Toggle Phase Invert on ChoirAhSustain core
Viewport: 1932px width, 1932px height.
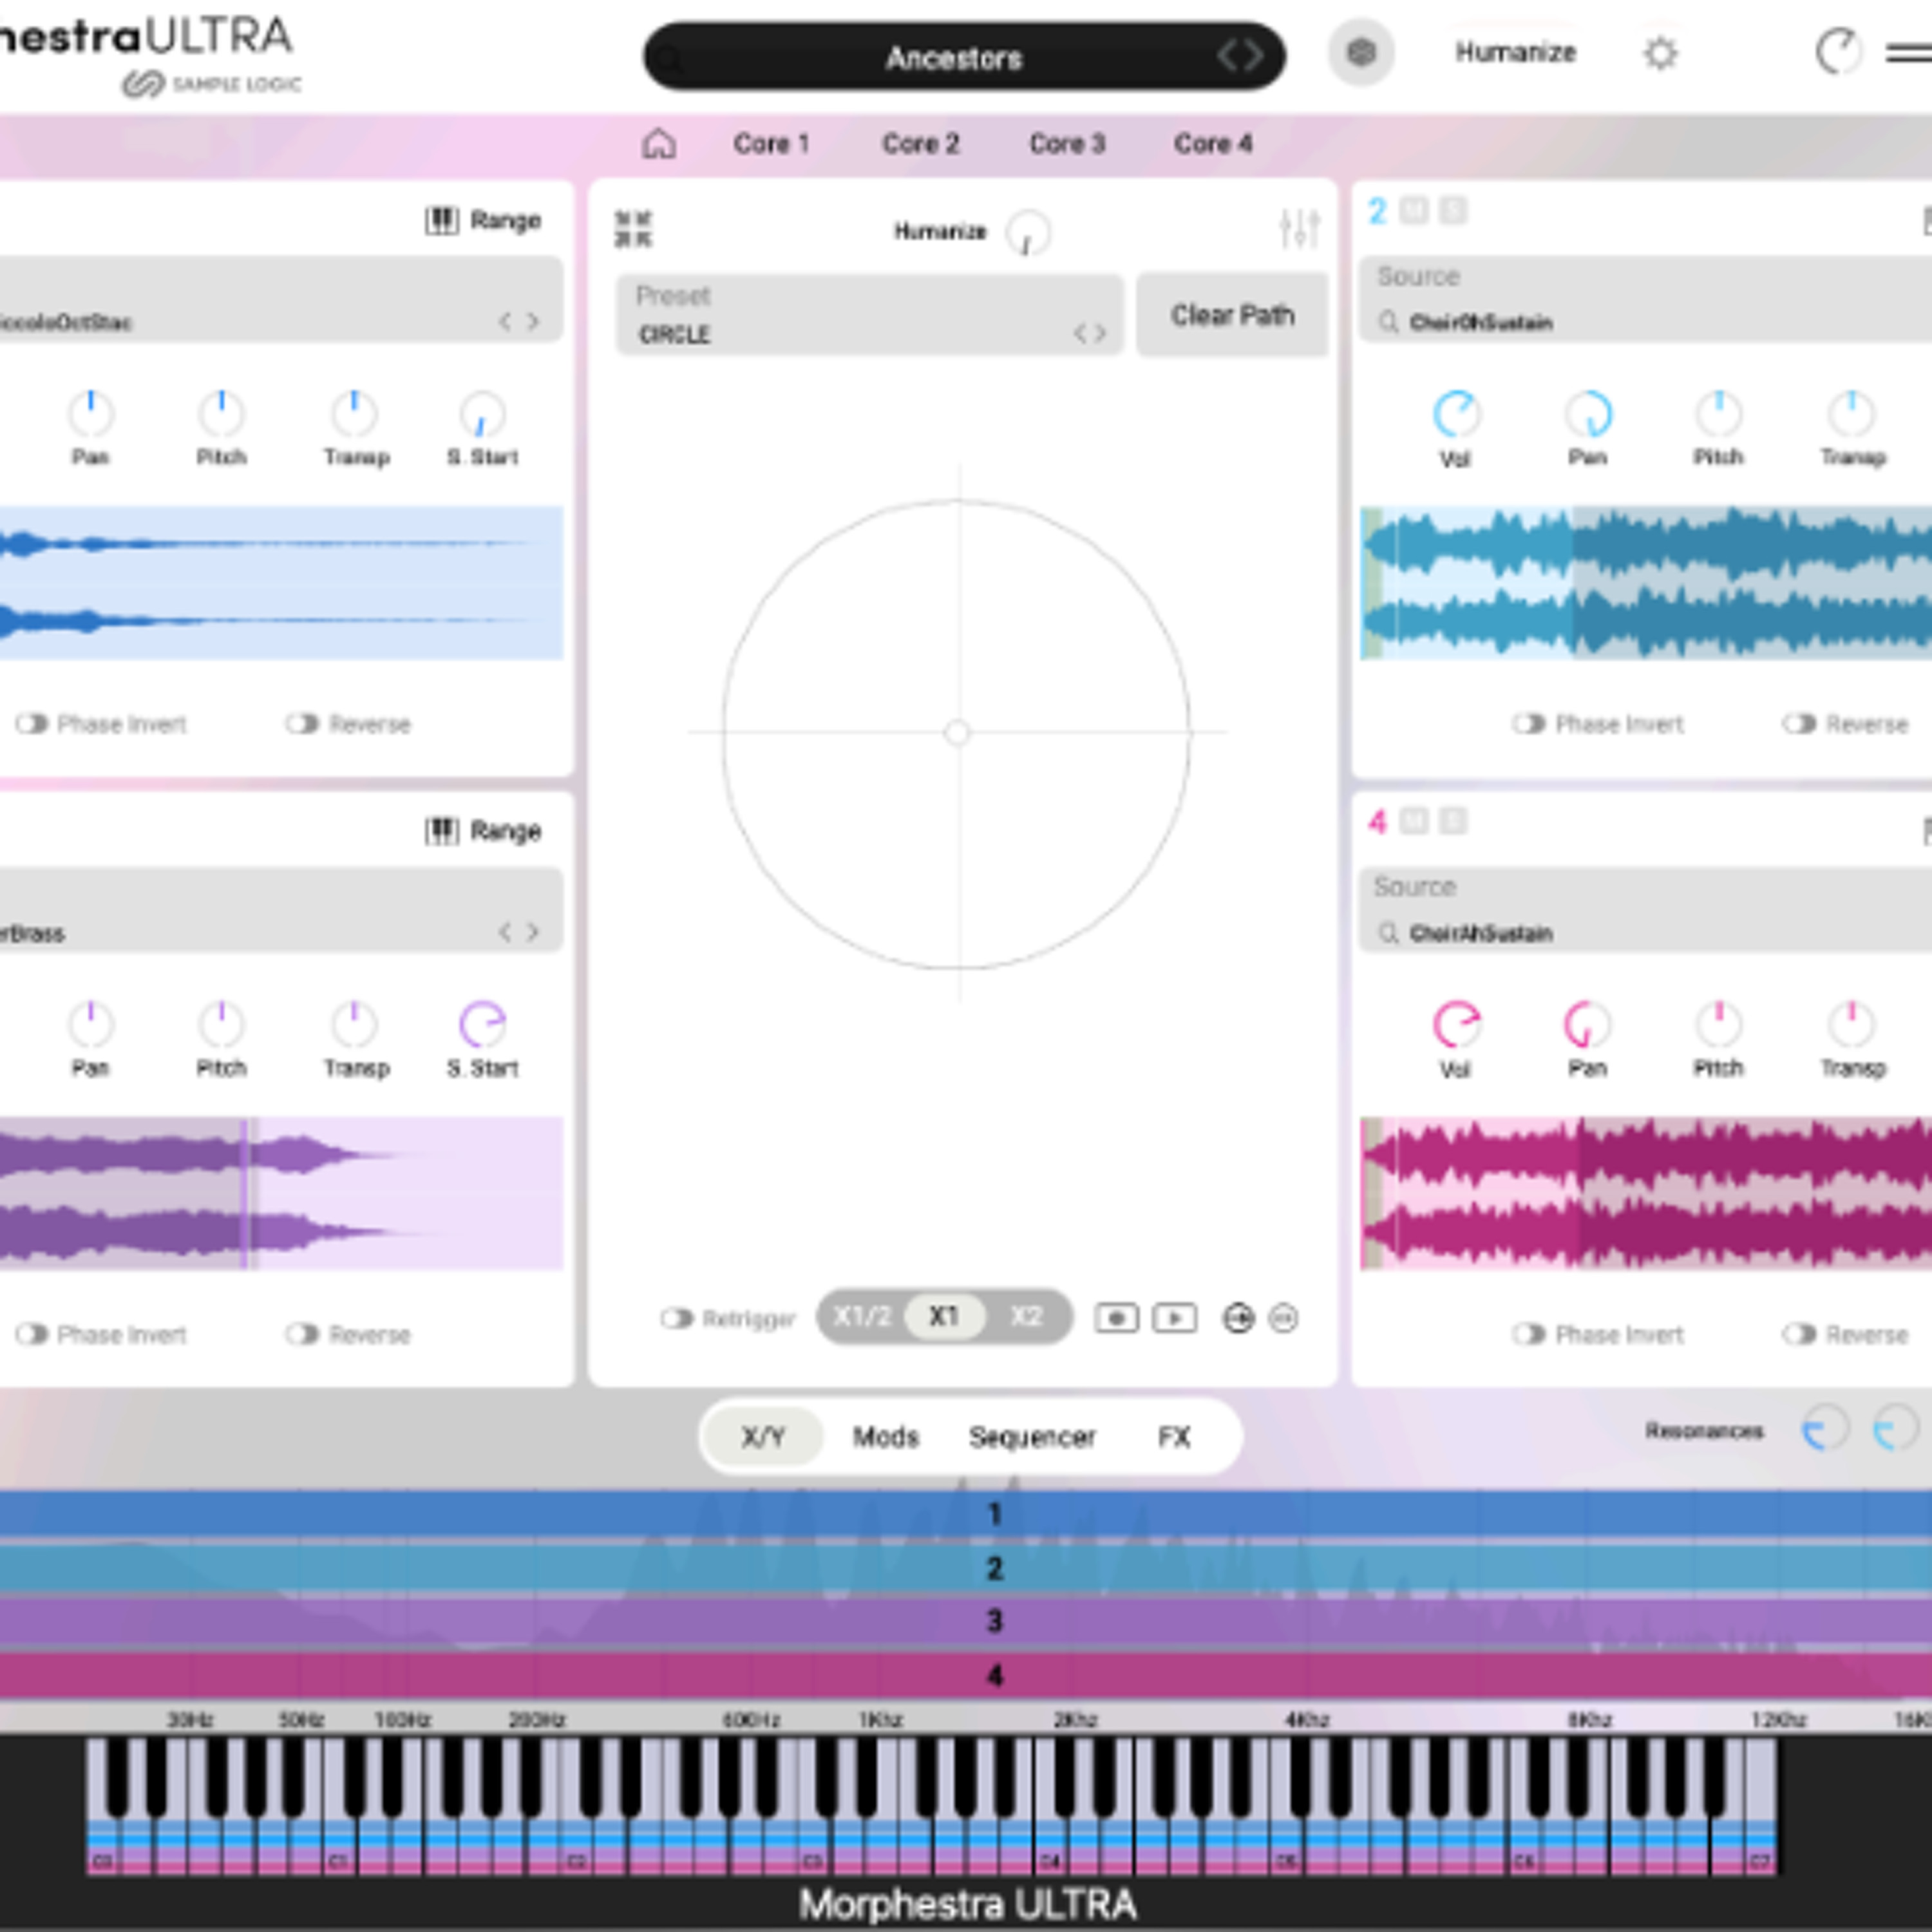click(1528, 1334)
